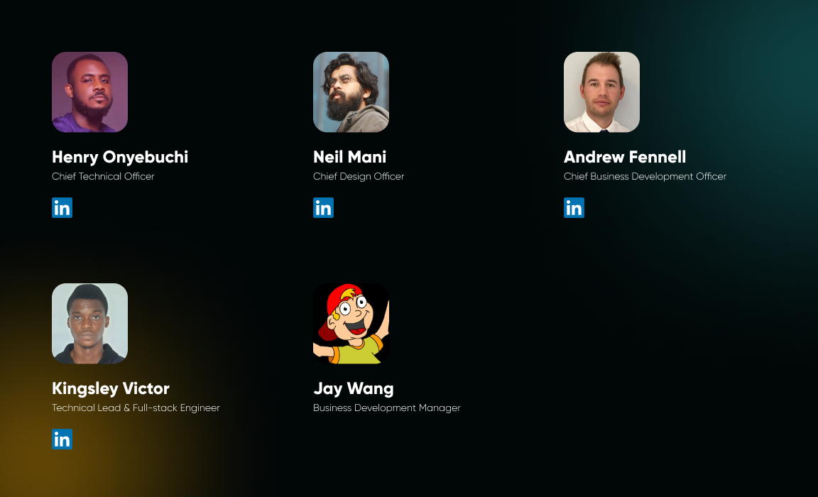Open Kingsley Victor's LinkedIn icon
Image resolution: width=818 pixels, height=497 pixels.
pyautogui.click(x=62, y=439)
